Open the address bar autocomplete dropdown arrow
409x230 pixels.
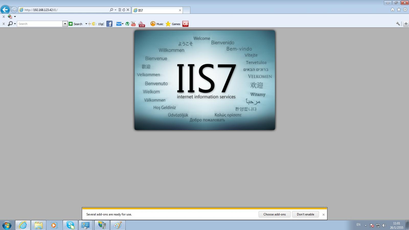(116, 10)
